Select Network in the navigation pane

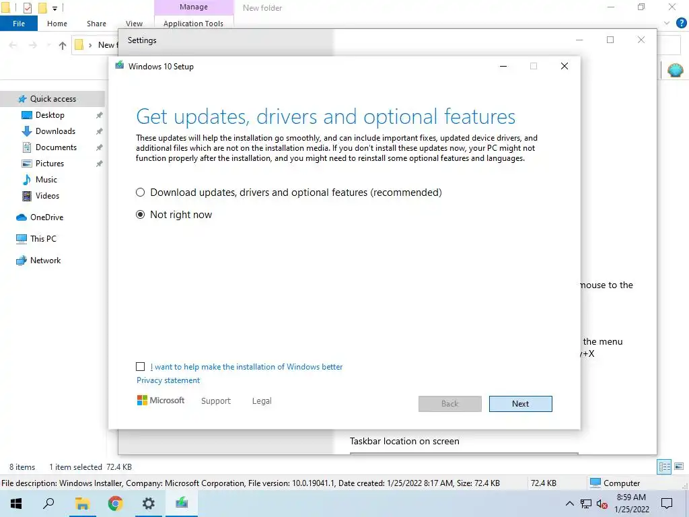point(45,261)
